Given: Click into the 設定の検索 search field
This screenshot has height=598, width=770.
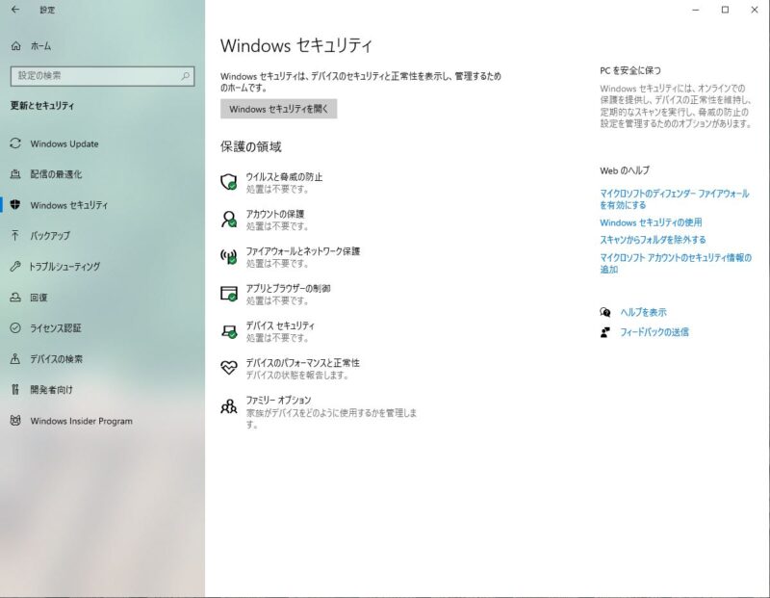Looking at the screenshot, I should tap(102, 76).
